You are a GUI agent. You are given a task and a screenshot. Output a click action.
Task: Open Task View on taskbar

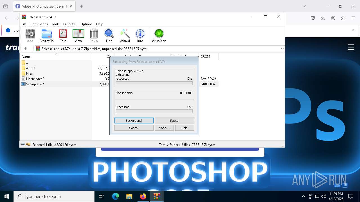click(101, 196)
